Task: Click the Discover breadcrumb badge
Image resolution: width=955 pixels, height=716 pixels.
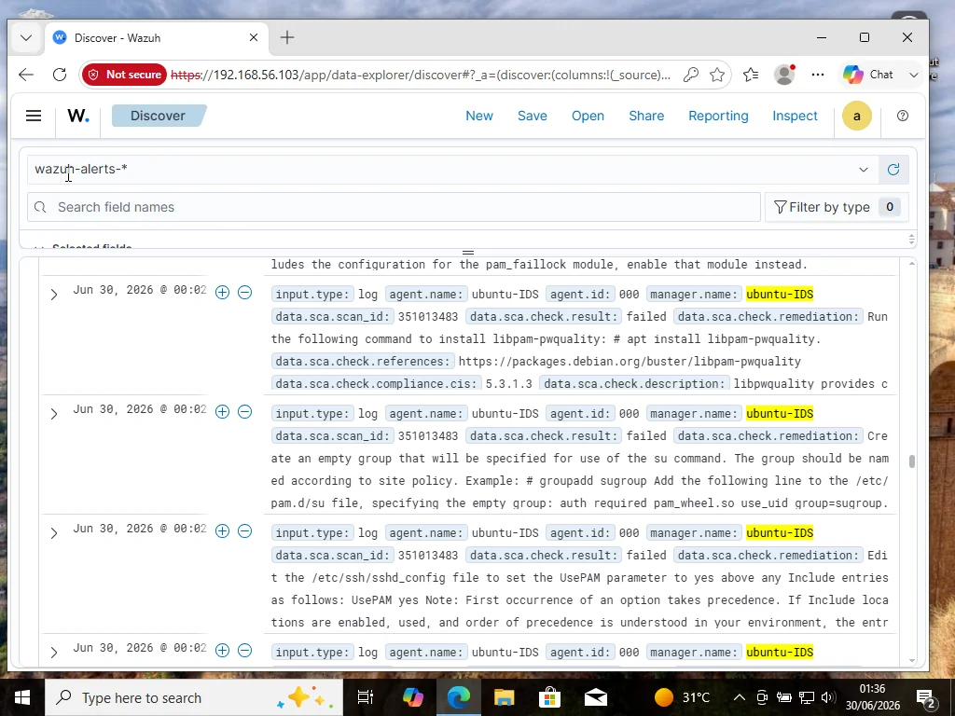Action: (x=159, y=116)
